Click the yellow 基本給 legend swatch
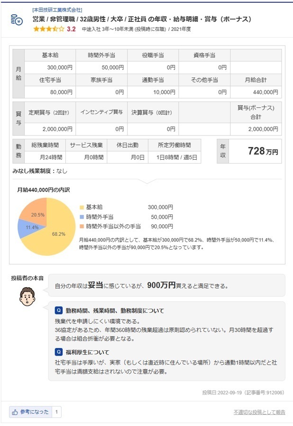This screenshot has width=293, height=426. click(82, 207)
